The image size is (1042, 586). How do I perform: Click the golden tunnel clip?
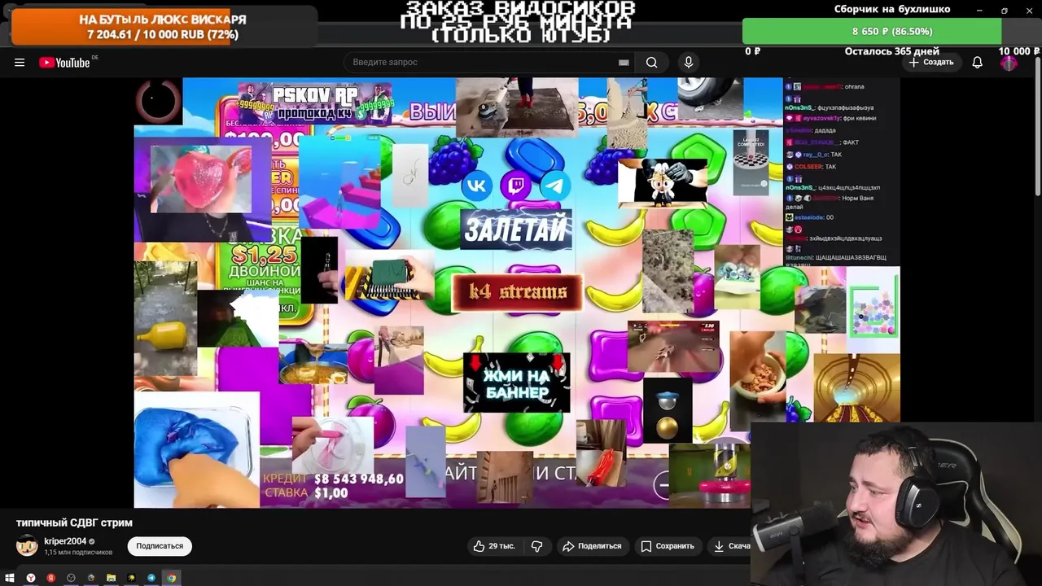[856, 388]
